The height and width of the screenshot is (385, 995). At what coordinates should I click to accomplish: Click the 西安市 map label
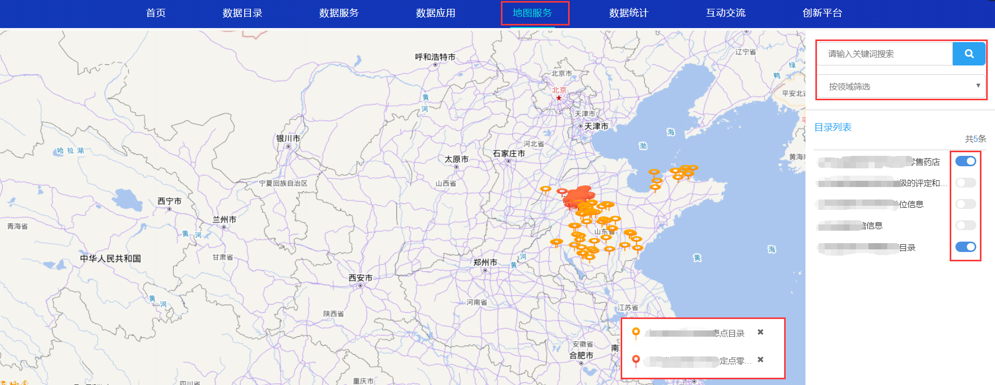click(360, 278)
